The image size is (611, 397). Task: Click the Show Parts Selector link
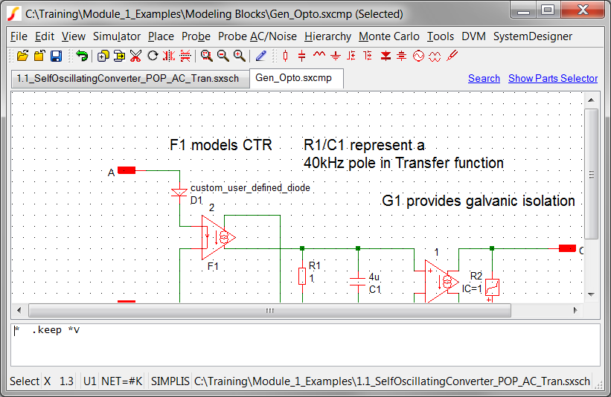point(552,78)
